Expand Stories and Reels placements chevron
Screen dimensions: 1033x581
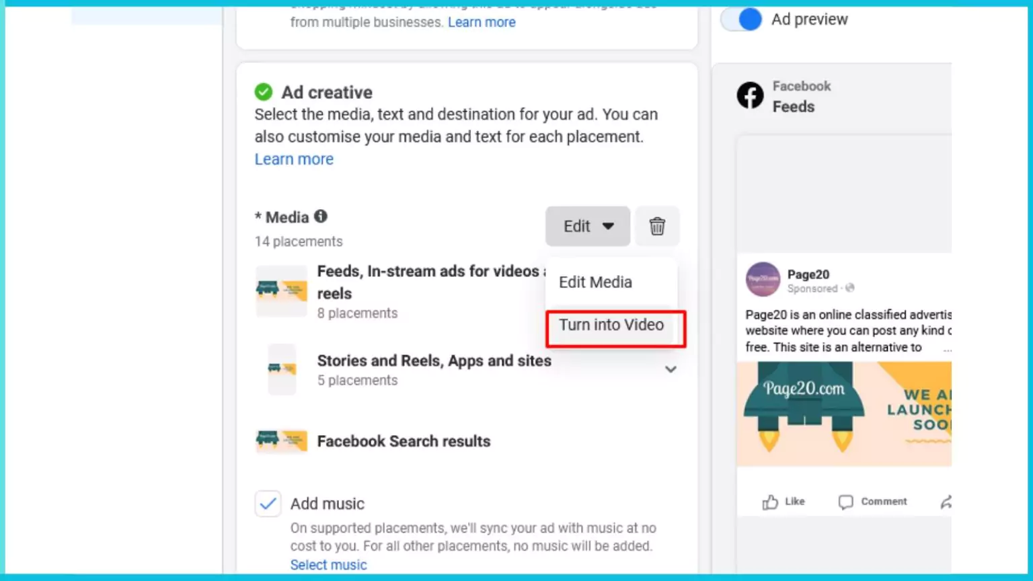(x=671, y=369)
